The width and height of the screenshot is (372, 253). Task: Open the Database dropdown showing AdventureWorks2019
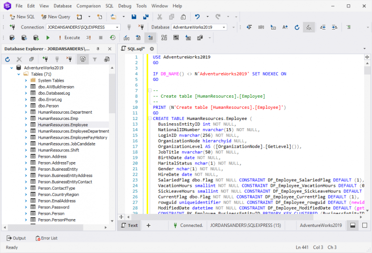224,28
